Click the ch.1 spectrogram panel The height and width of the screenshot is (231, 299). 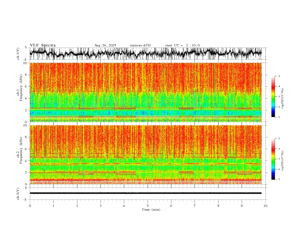pyautogui.click(x=145, y=92)
